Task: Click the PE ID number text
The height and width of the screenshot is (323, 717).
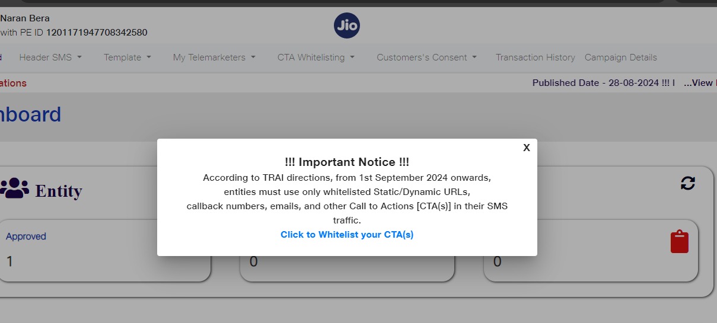Action: click(x=97, y=33)
